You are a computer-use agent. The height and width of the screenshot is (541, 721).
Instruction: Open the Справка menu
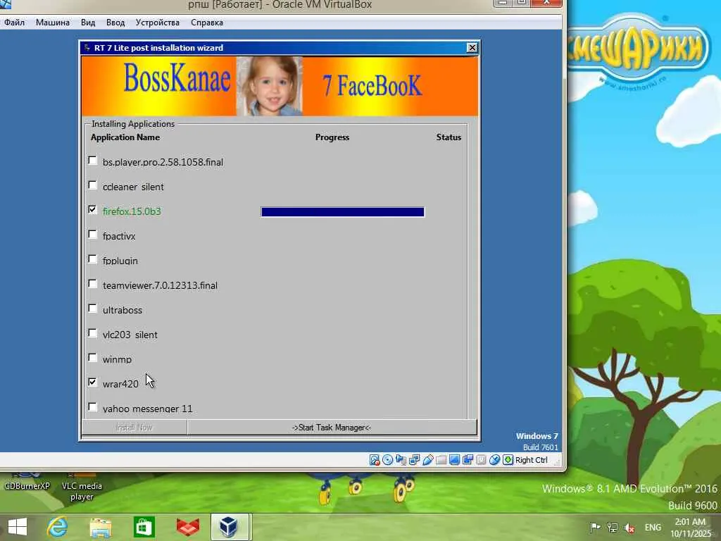click(x=207, y=23)
